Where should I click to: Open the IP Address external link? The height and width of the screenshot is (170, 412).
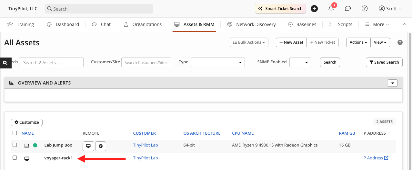click(x=375, y=158)
